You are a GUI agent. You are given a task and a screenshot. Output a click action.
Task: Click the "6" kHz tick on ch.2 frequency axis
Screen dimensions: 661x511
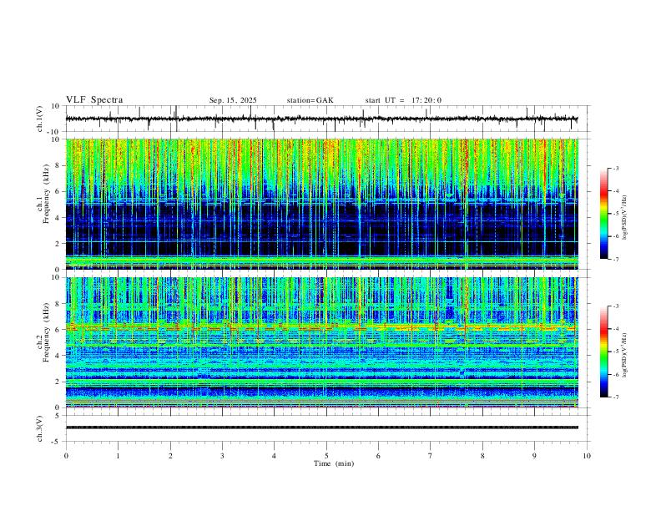tap(58, 330)
